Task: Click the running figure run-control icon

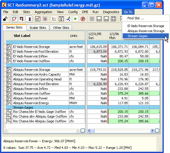Action: click(68, 19)
